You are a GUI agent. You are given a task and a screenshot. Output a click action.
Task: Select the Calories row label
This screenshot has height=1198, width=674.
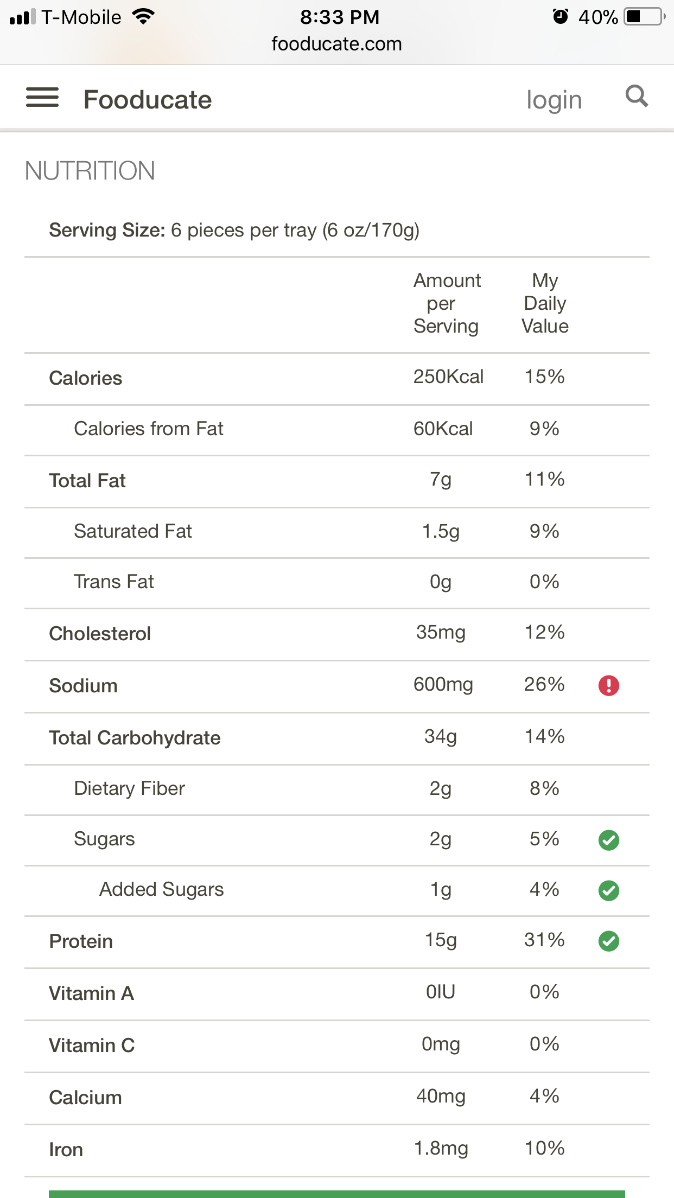click(86, 378)
